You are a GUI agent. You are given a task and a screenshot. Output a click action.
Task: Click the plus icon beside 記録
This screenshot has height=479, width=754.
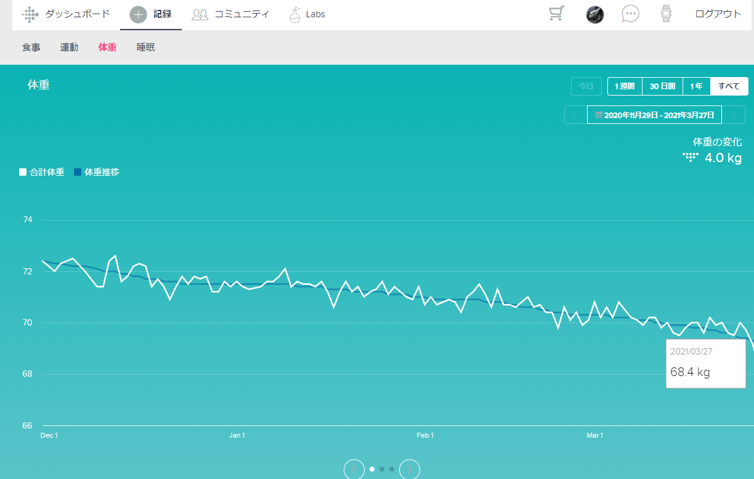(139, 14)
